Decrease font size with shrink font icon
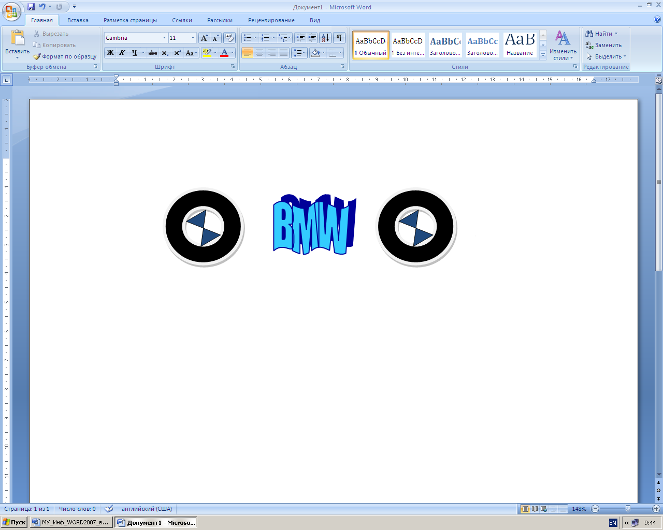The width and height of the screenshot is (663, 530). pyautogui.click(x=215, y=38)
